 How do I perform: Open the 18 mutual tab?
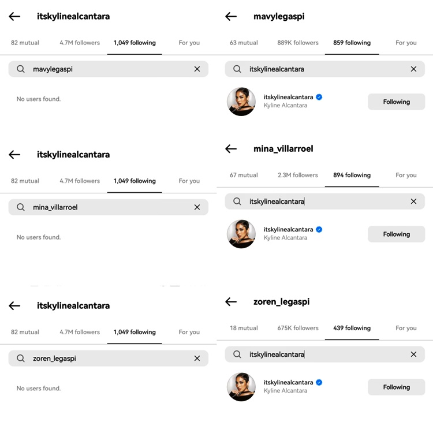(x=244, y=328)
